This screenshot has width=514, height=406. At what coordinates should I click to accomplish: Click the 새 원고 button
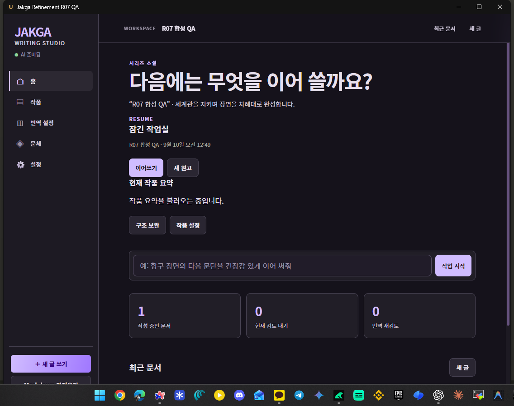[x=183, y=168]
